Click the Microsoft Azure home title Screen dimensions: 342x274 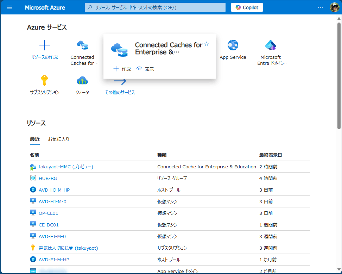(x=45, y=8)
